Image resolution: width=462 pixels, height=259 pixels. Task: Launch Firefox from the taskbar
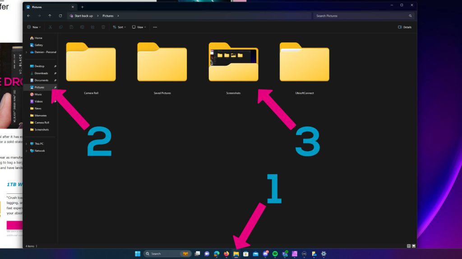(226, 254)
